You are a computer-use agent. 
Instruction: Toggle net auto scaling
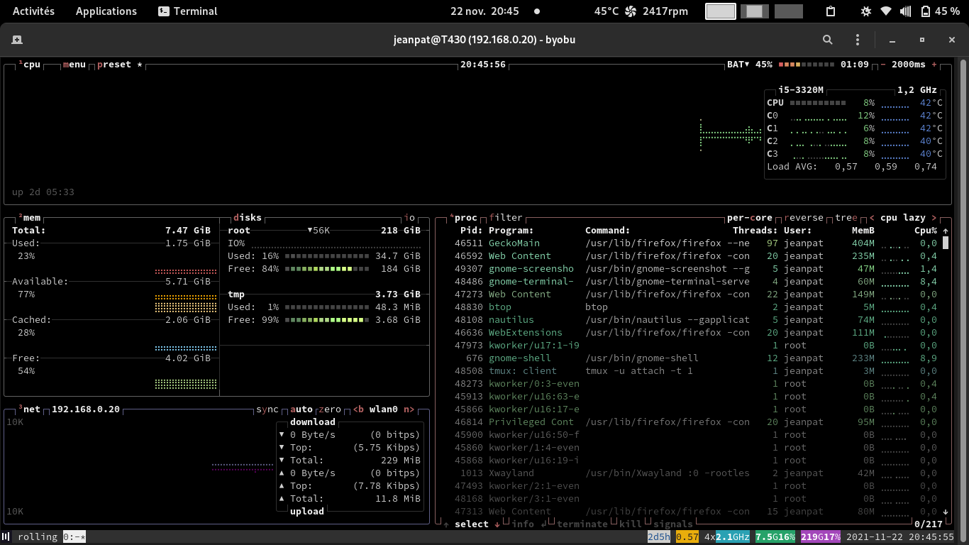301,409
